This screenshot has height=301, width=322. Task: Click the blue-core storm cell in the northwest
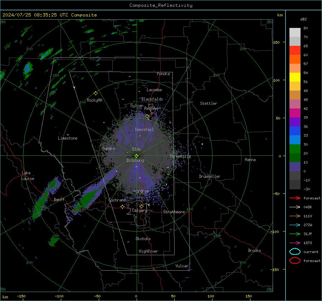point(27,69)
